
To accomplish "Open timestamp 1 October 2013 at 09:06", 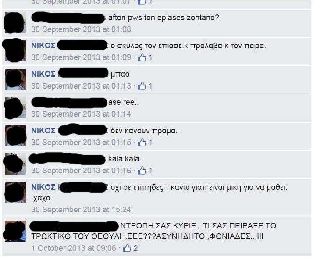I will (74, 248).
